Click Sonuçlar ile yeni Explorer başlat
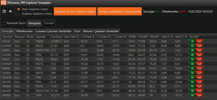 click(75, 12)
